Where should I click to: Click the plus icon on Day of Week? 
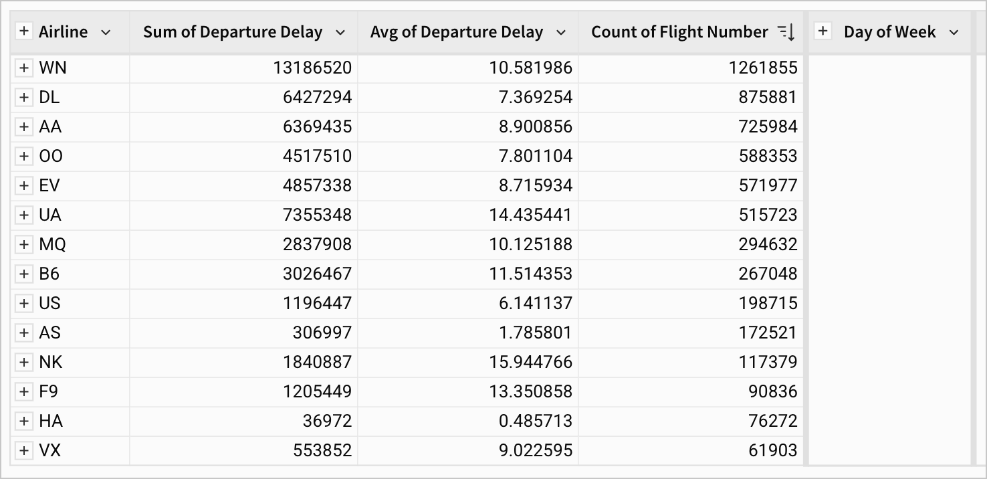click(823, 31)
